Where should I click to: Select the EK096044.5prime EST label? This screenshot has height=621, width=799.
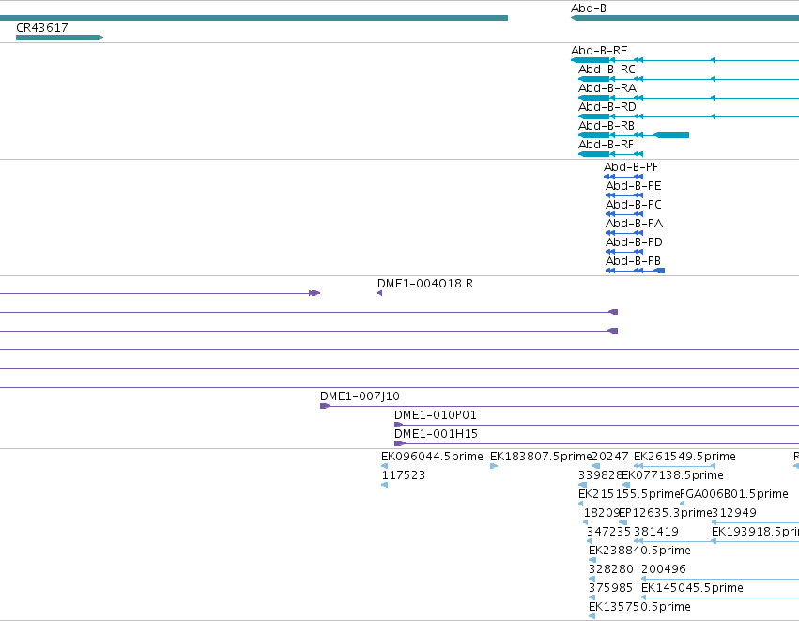click(x=432, y=457)
